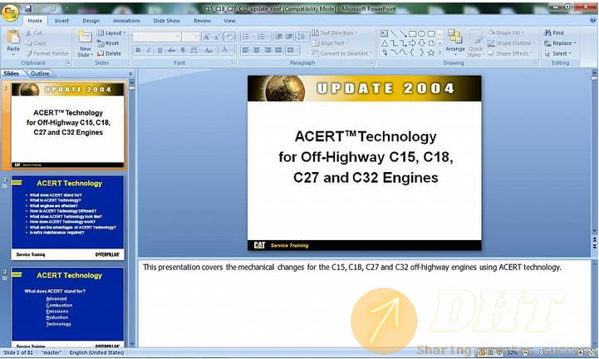Open the Review ribbon tab

(202, 21)
